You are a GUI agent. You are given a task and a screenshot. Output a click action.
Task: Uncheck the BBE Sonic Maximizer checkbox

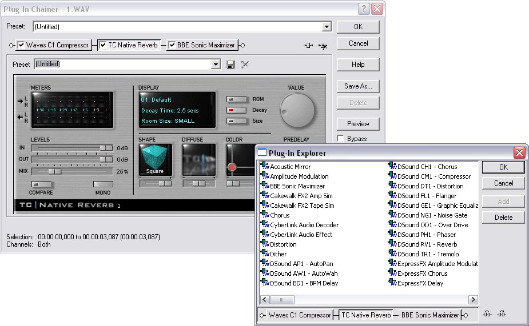pyautogui.click(x=172, y=45)
